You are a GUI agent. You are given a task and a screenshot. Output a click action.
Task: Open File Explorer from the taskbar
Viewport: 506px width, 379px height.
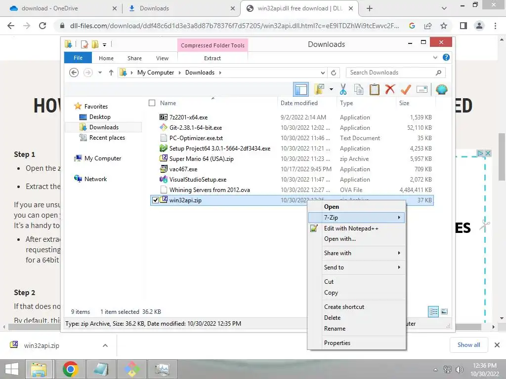tap(39, 369)
